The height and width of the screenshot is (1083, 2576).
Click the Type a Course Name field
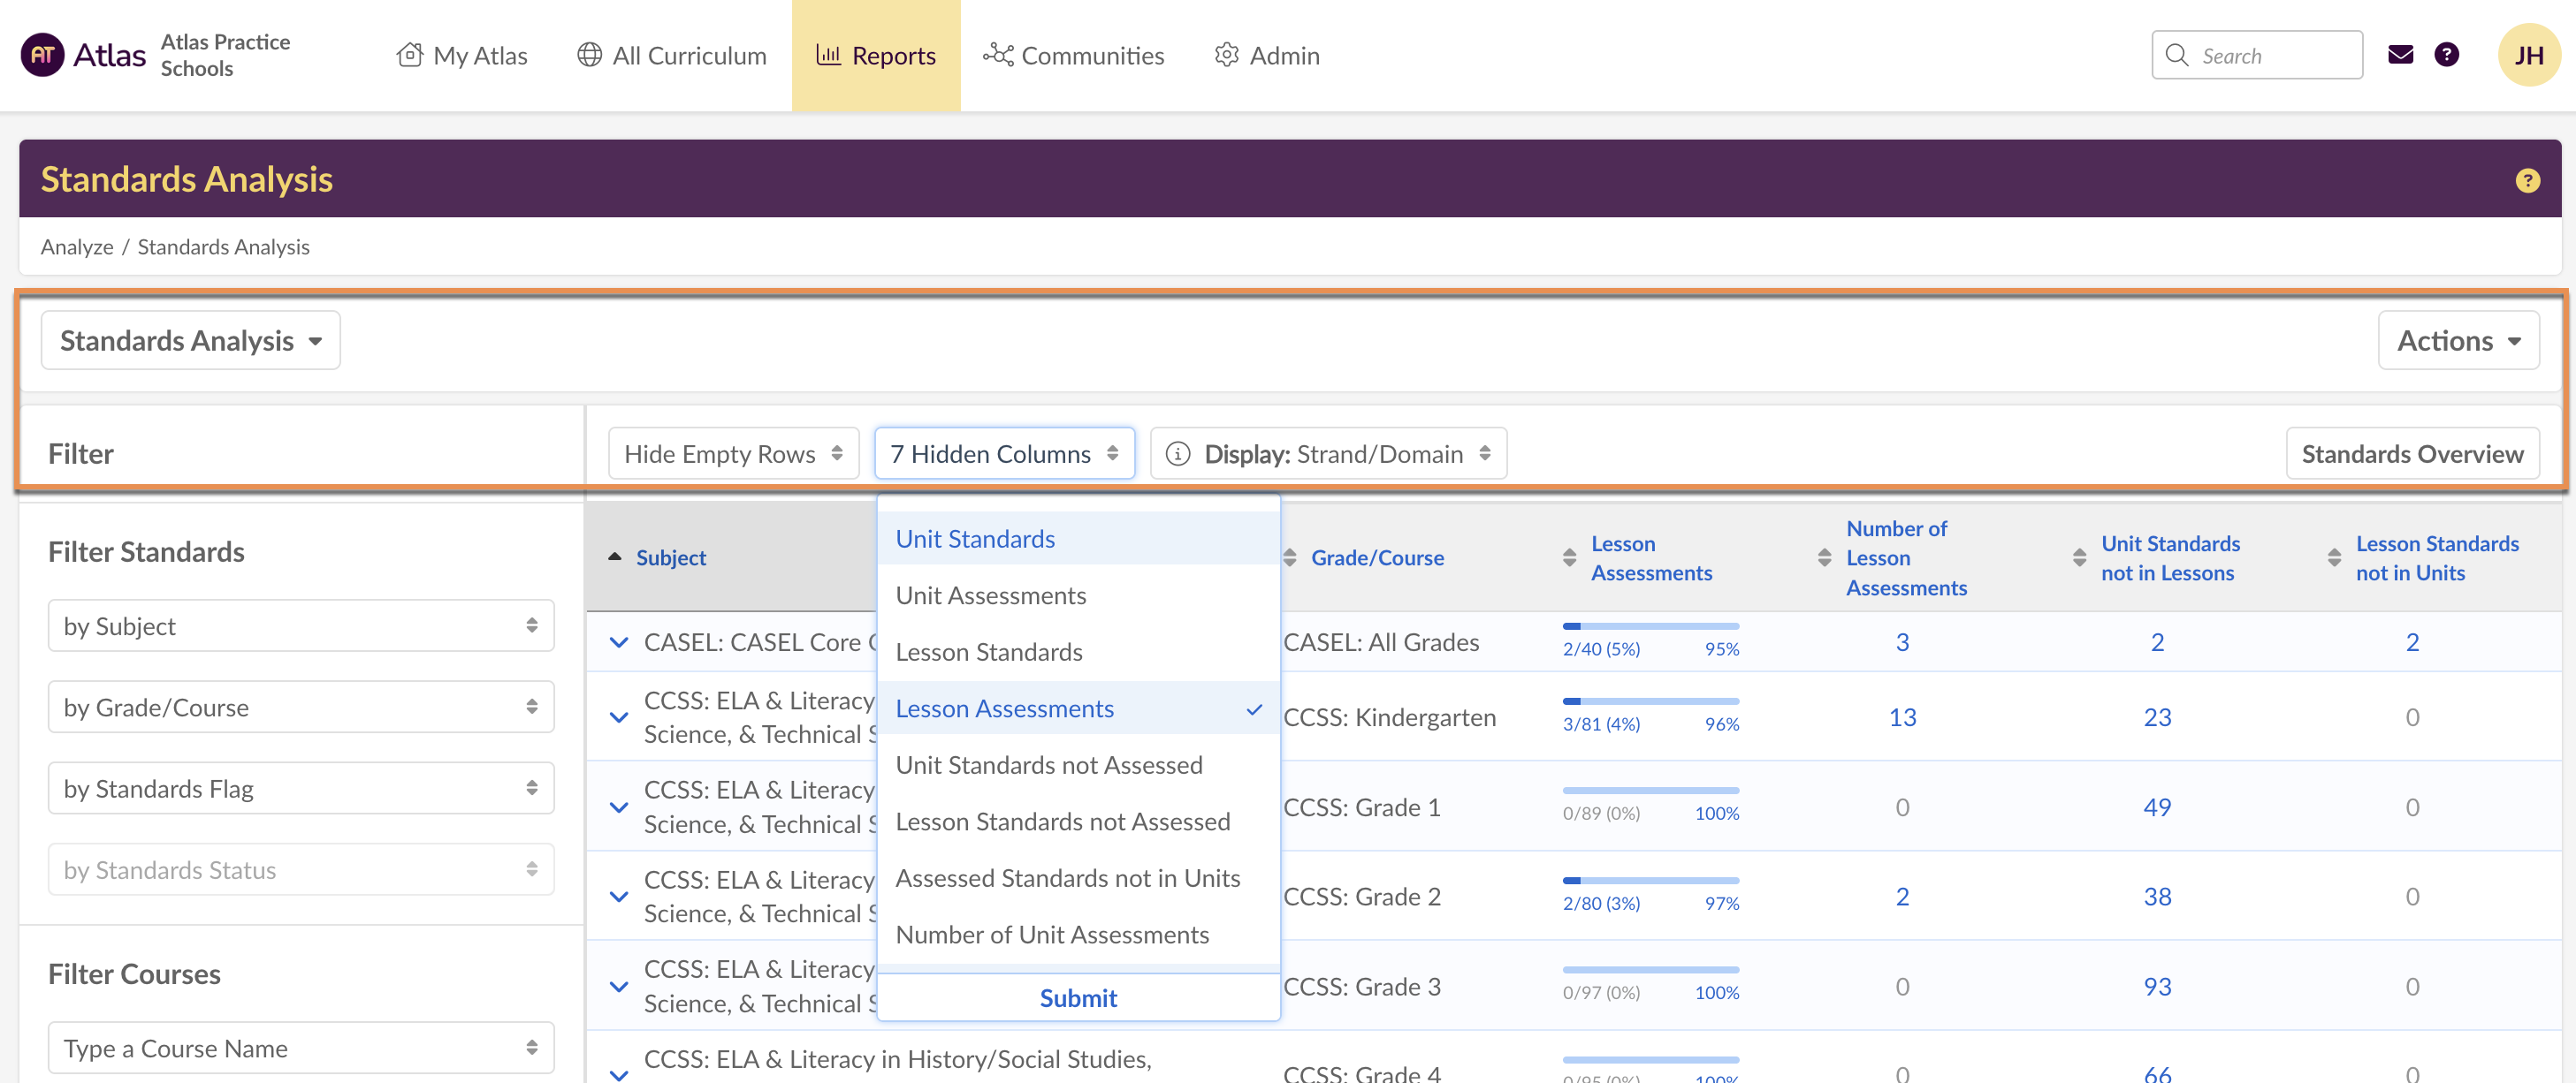(300, 1048)
